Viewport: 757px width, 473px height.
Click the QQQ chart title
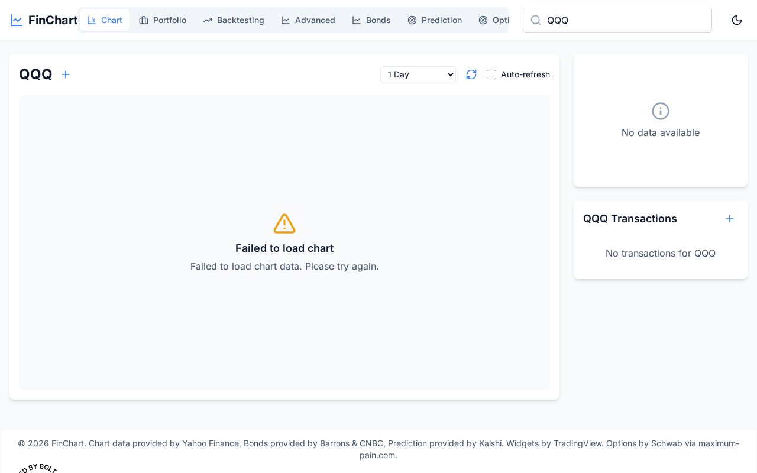click(x=35, y=74)
